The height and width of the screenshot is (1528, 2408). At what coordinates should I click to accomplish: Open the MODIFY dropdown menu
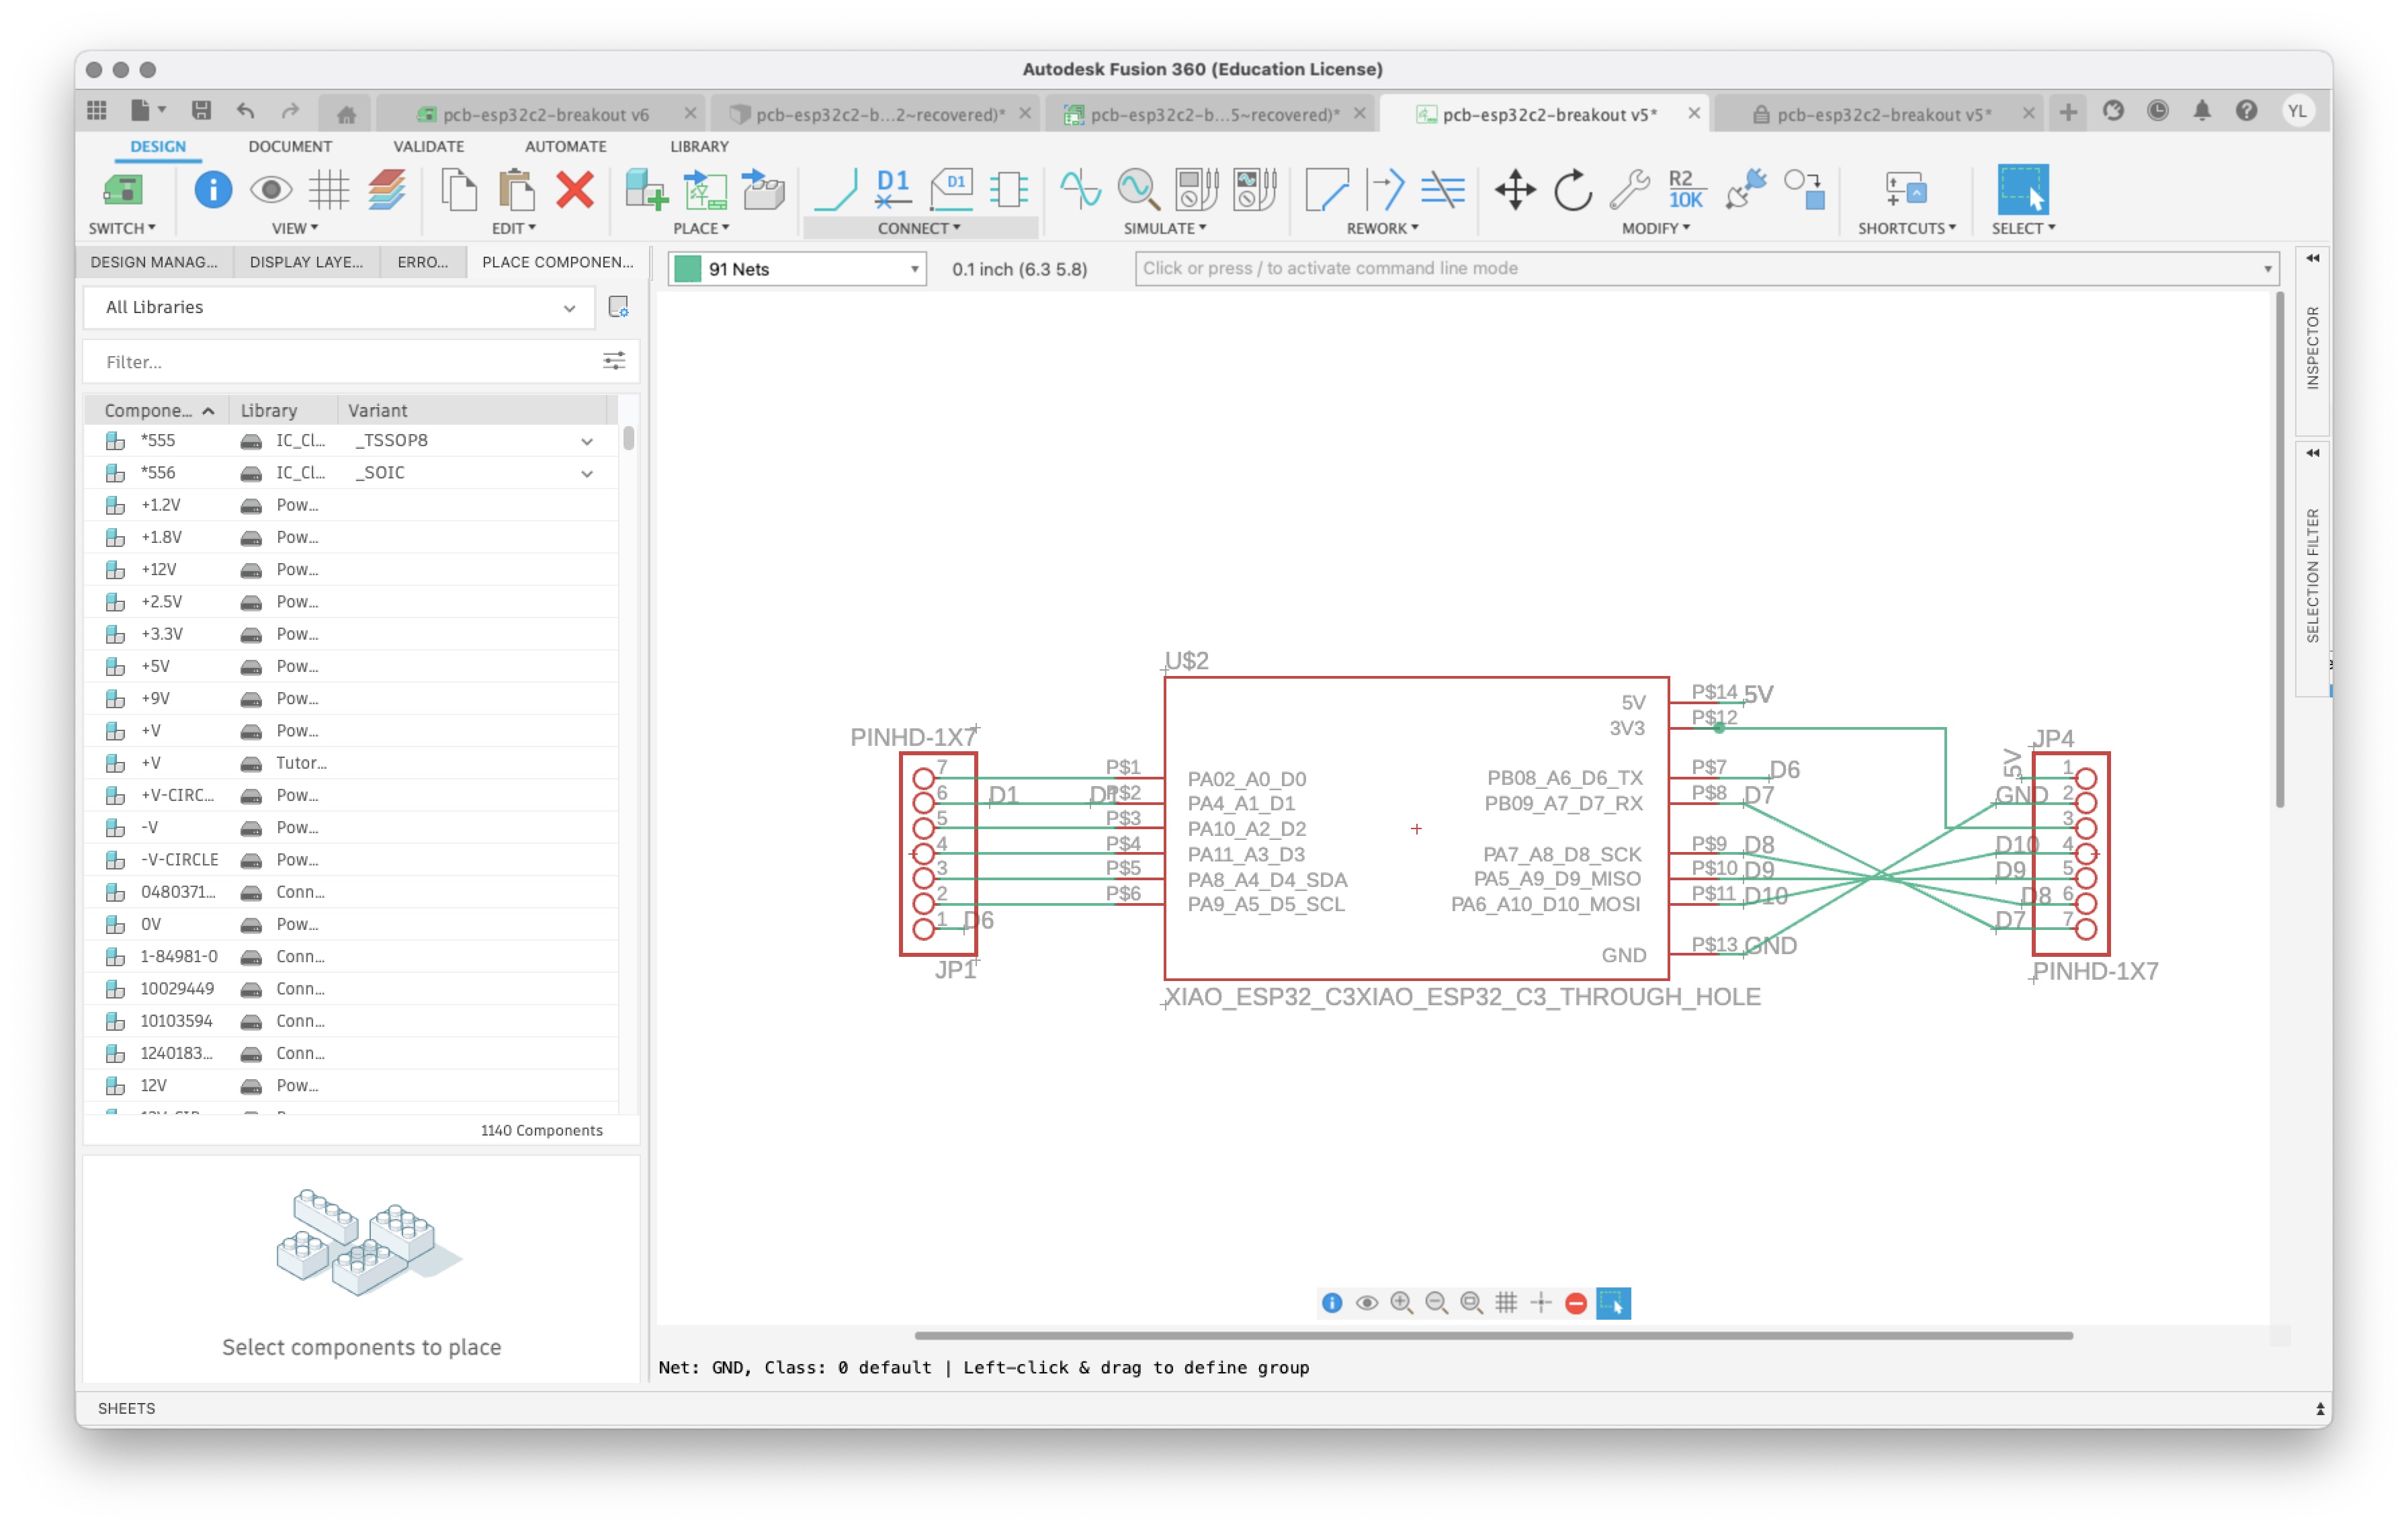click(1656, 228)
